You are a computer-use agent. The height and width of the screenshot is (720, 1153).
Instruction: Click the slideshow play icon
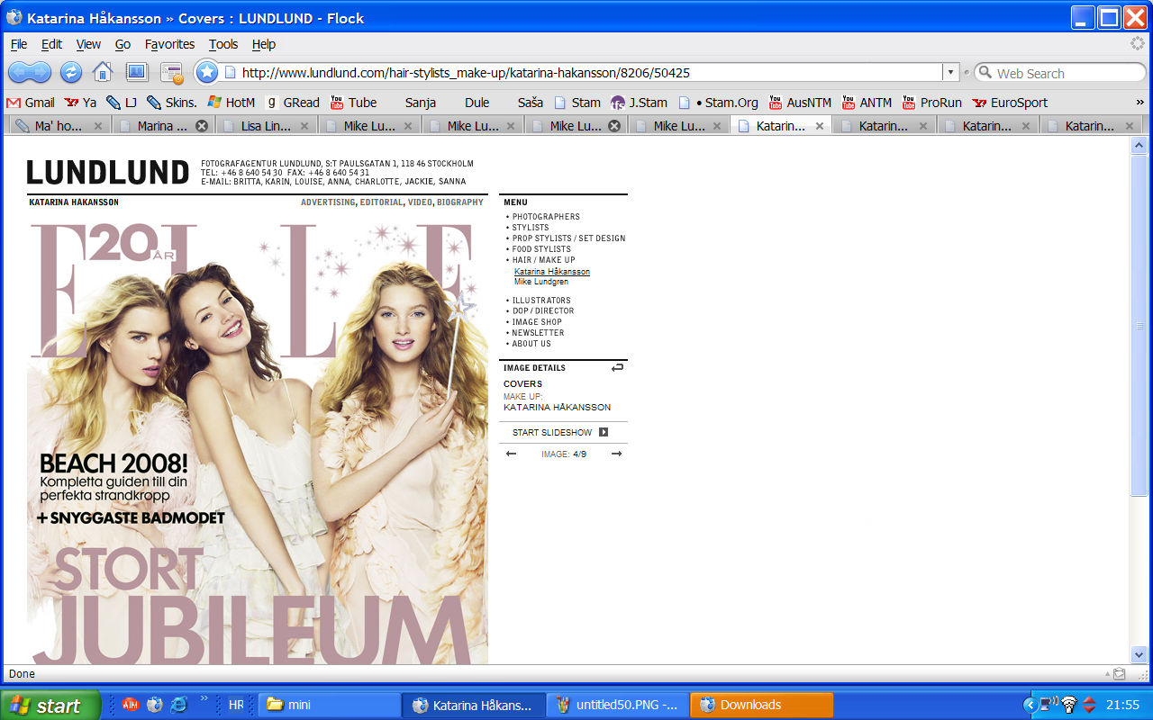604,432
